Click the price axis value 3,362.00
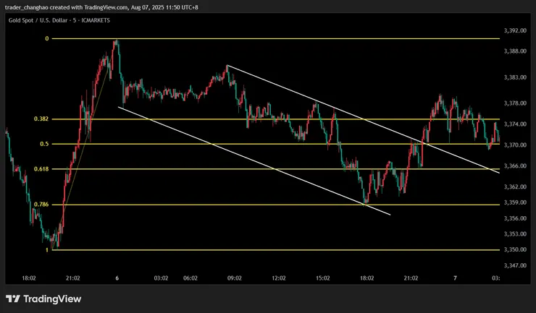The width and height of the screenshot is (536, 313). [515, 186]
